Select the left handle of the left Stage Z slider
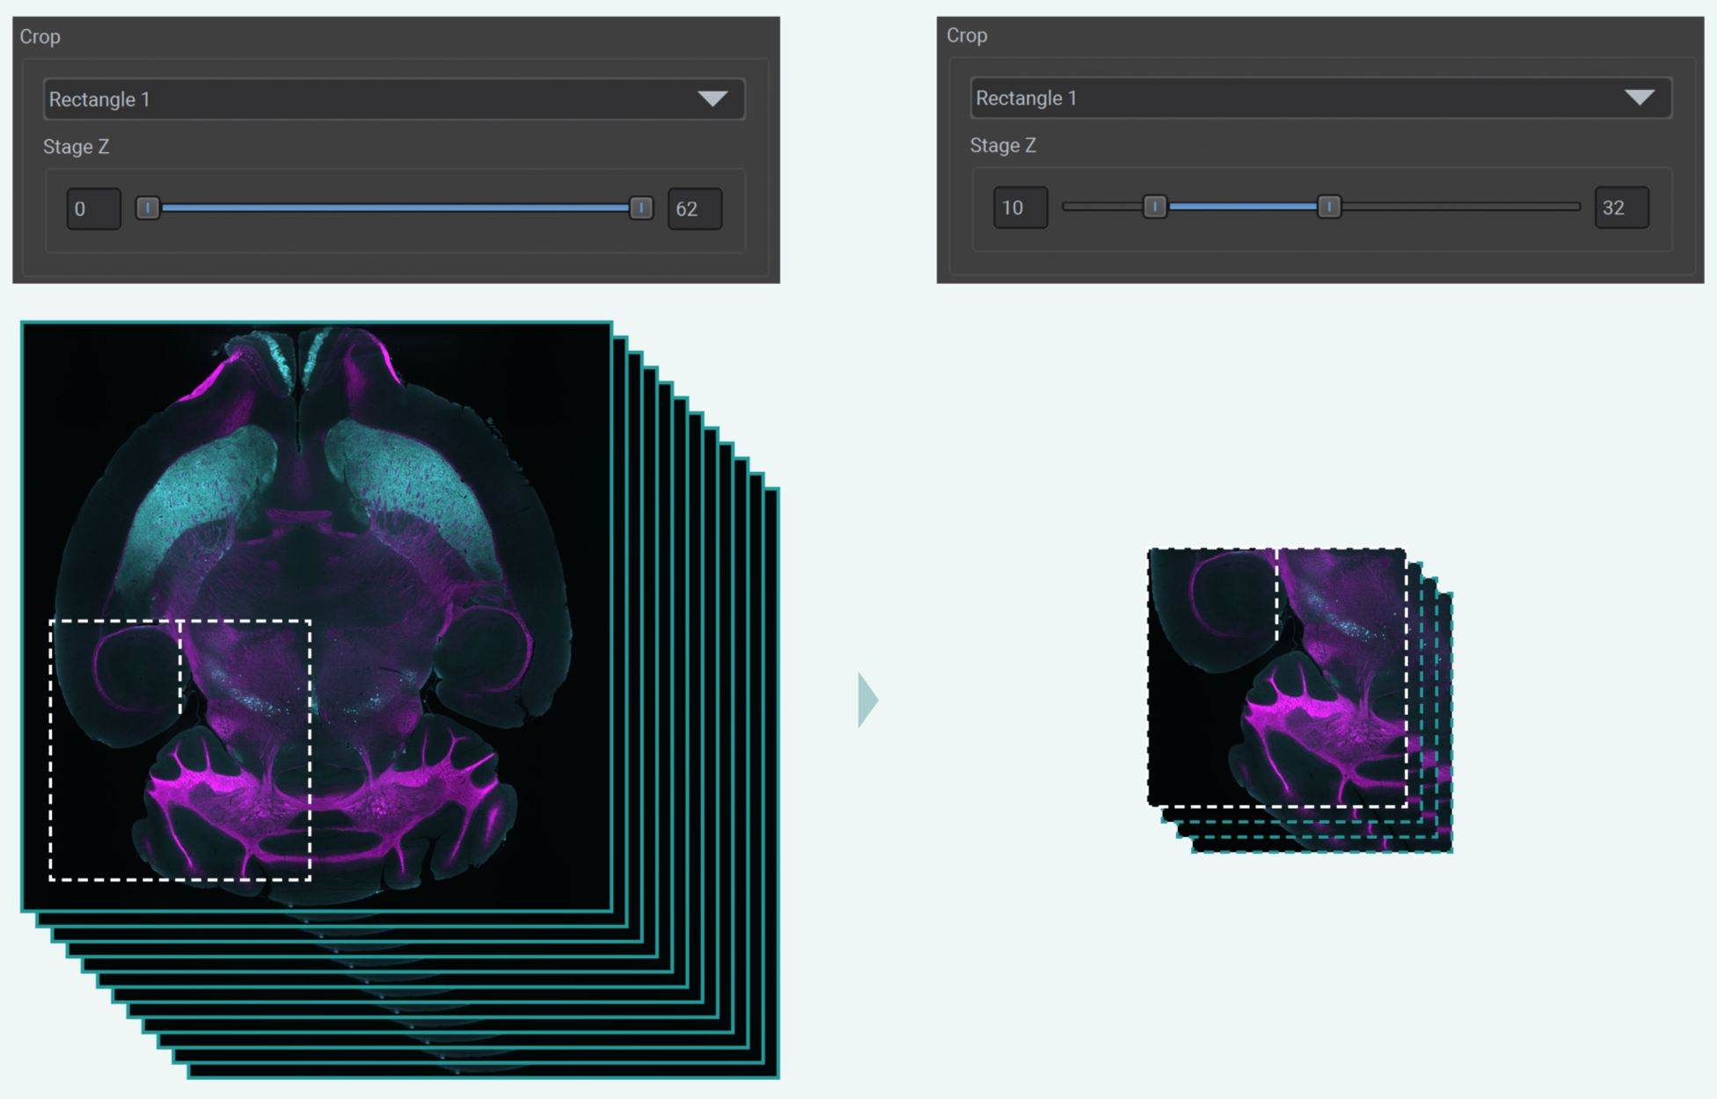Viewport: 1717px width, 1099px height. [x=148, y=208]
